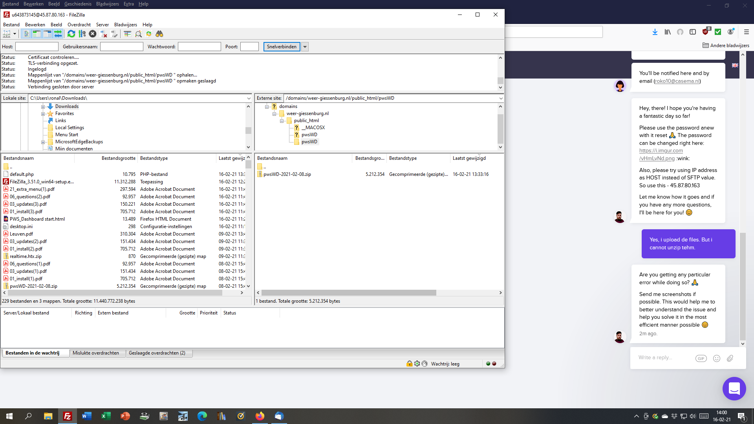Open the Bestand menu in FileZilla

click(x=11, y=25)
